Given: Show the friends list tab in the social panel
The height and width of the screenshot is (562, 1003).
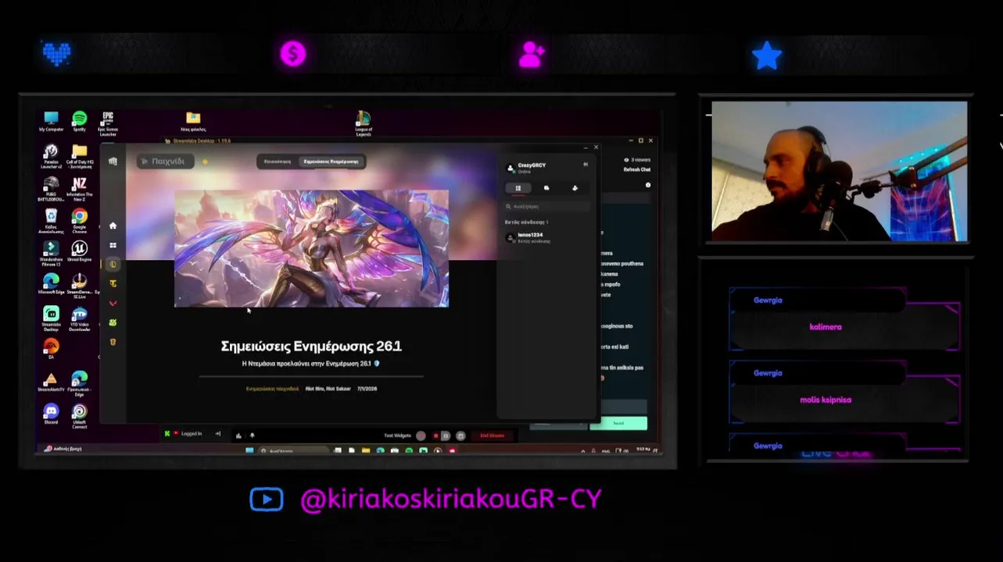Looking at the screenshot, I should 518,188.
